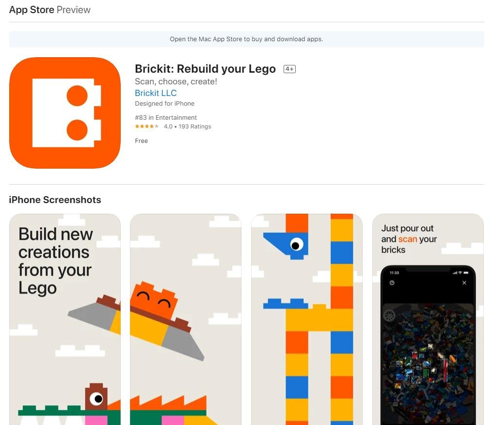The height and width of the screenshot is (425, 494).
Task: Click the close X icon in phone mockup
Action: 464,283
